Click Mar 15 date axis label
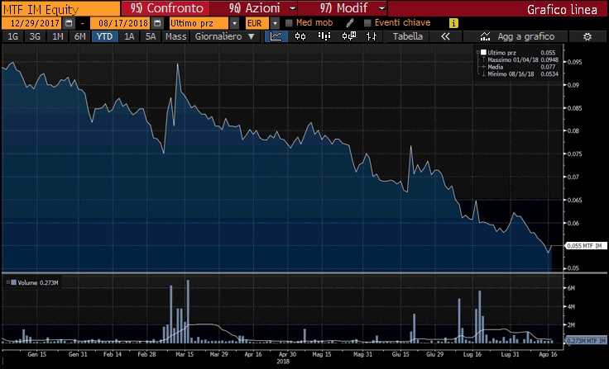 pyautogui.click(x=185, y=354)
